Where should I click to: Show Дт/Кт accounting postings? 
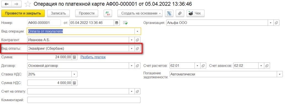point(108,13)
